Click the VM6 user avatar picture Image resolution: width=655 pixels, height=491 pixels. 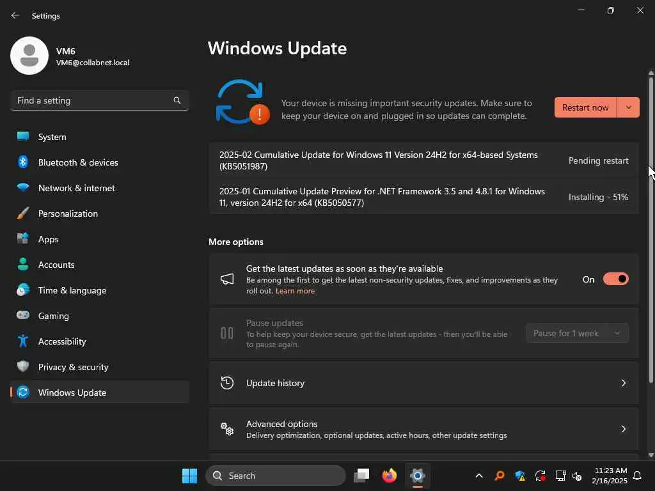(x=29, y=56)
